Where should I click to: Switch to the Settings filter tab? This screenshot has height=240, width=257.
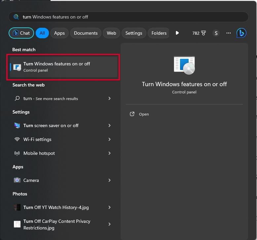click(x=134, y=33)
